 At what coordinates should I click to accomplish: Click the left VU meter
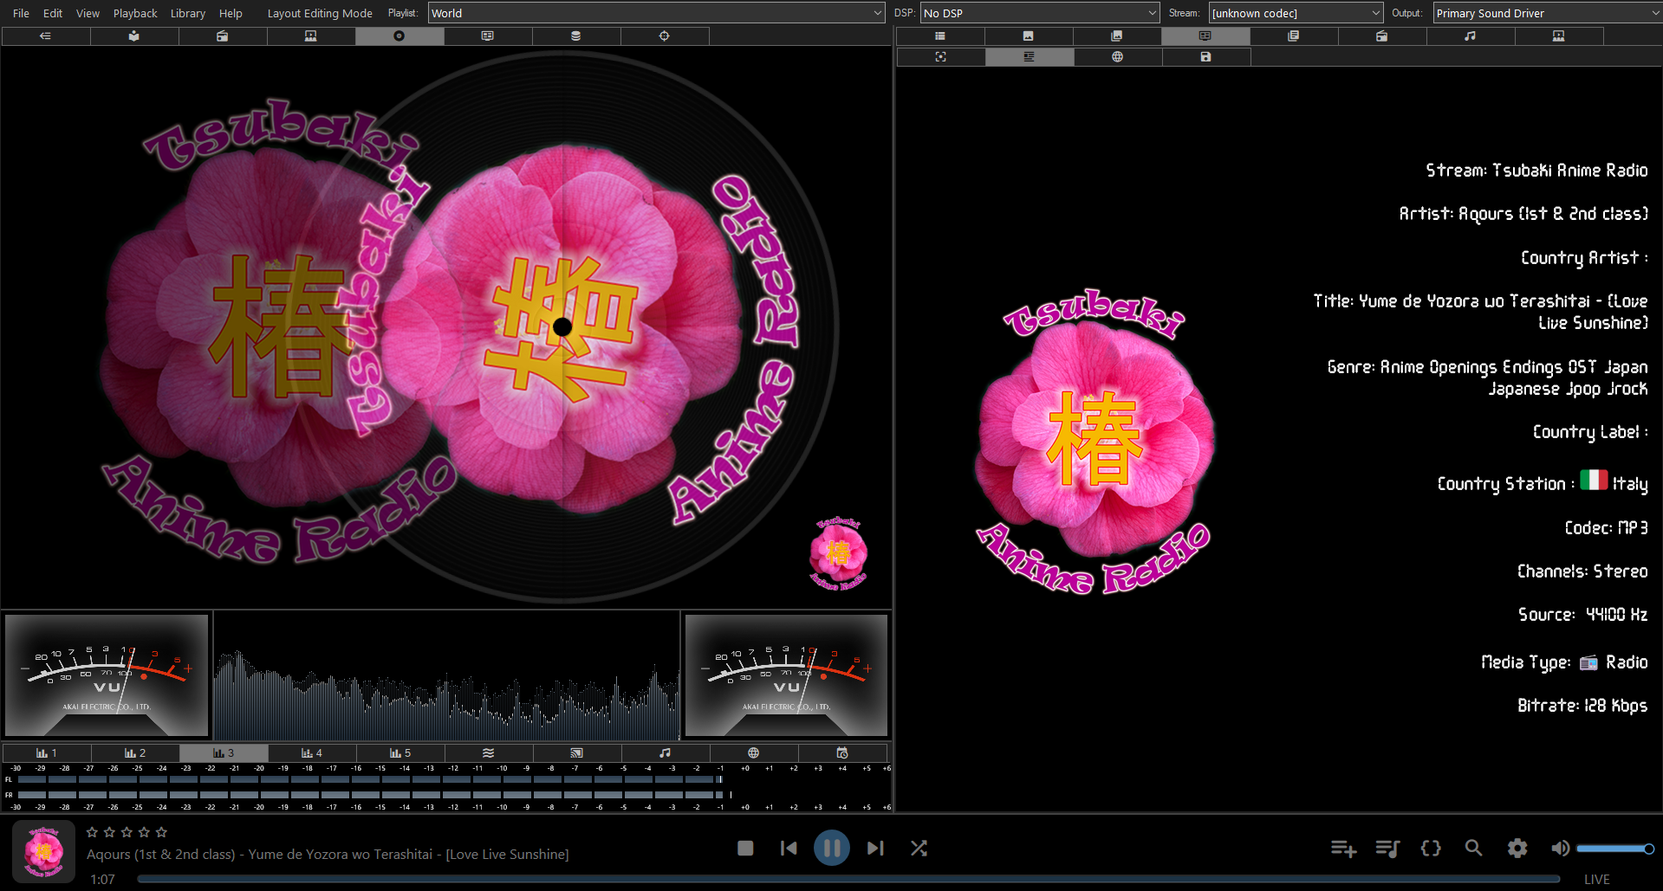tap(107, 675)
